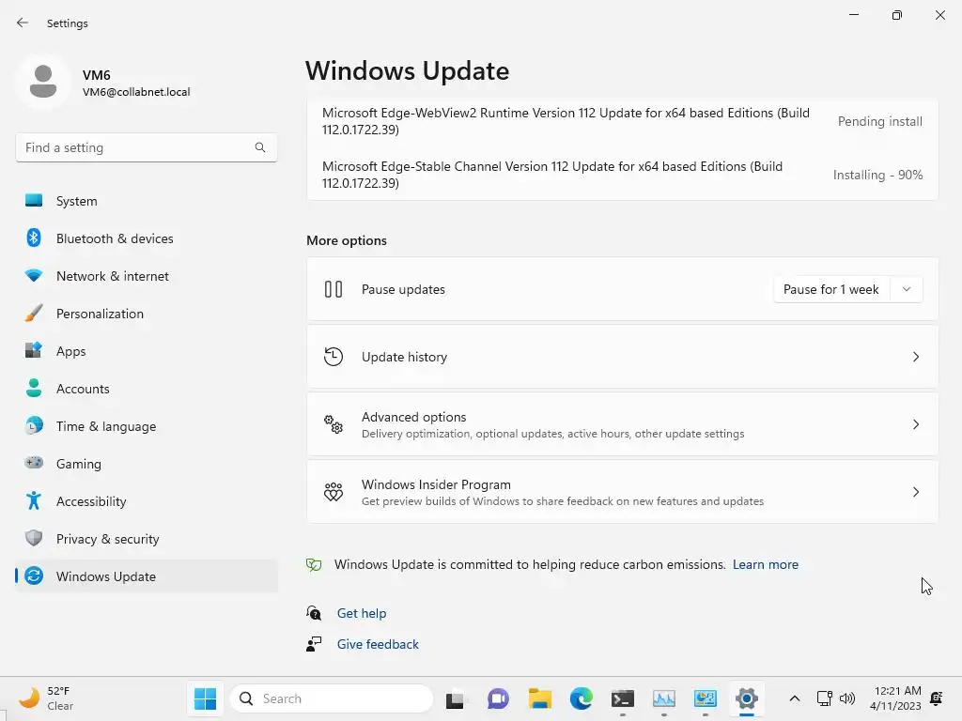
Task: Open the Get help link
Action: 362,612
